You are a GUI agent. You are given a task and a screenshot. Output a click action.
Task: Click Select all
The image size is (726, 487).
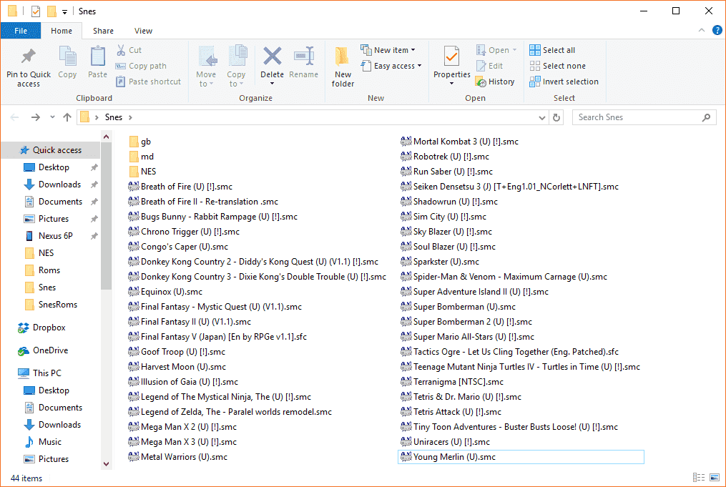coord(552,50)
